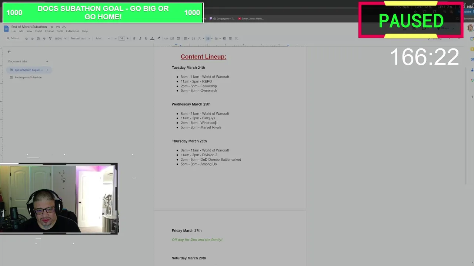Click the spelling and grammar check icon
This screenshot has height=266, width=474.
[x=44, y=38]
